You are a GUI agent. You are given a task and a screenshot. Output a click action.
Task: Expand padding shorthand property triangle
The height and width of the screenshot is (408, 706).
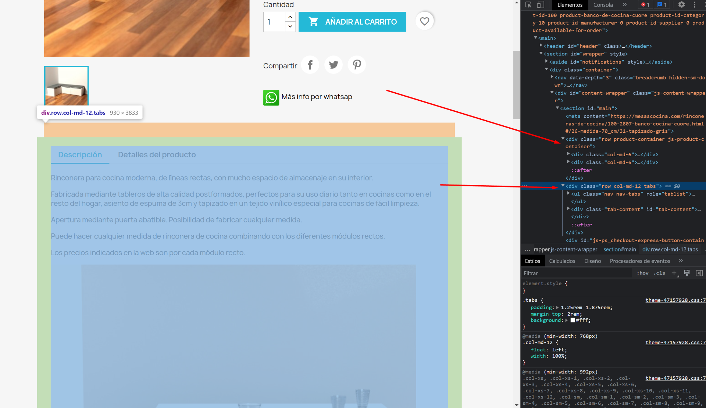click(x=557, y=308)
